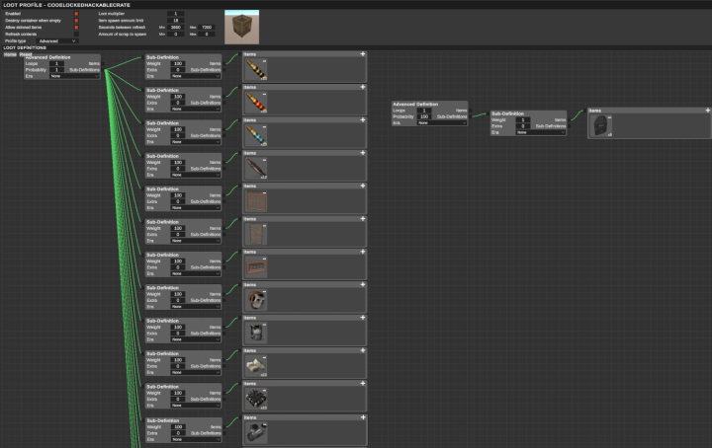Screen dimensions: 712x448
Task: Open Era dropdown of the red-striped rocket Sub-Definition
Action: click(x=196, y=110)
